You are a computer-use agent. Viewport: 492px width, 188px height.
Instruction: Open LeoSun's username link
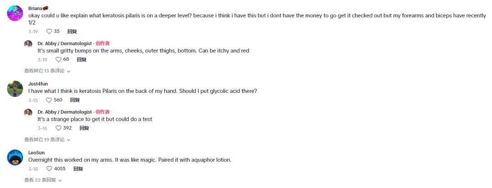[x=36, y=152]
